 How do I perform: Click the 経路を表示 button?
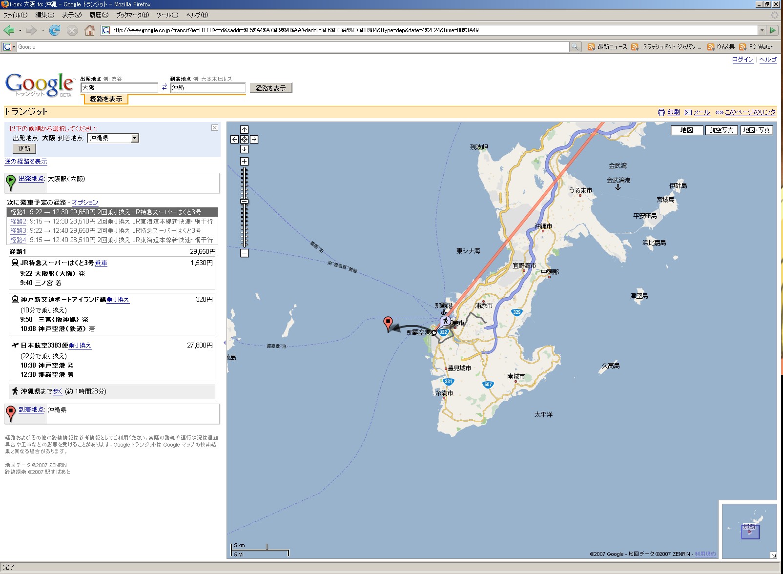pos(271,88)
